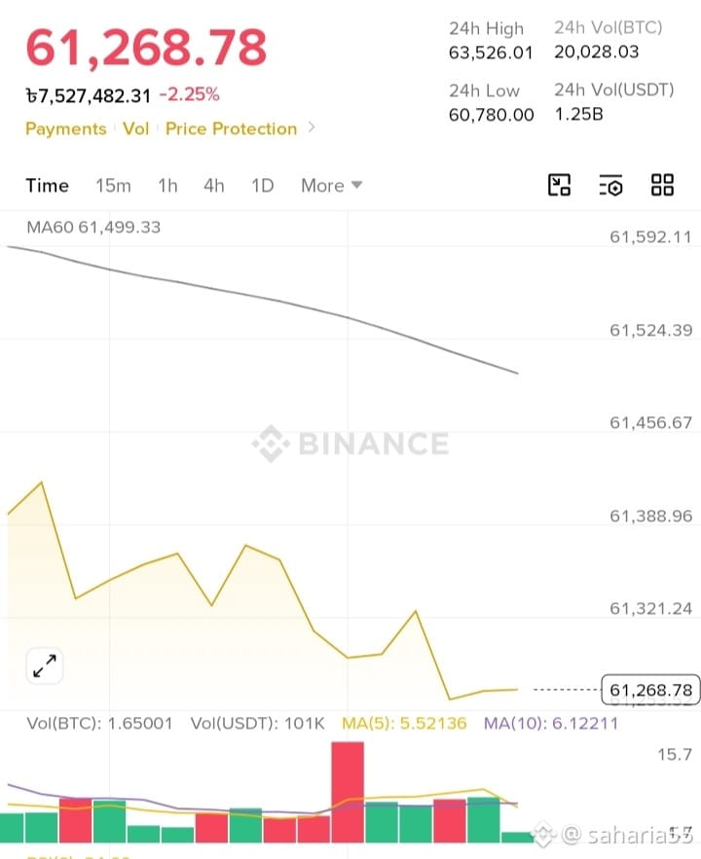Click the MA(10) volume indicator label
701x859 pixels.
[551, 723]
